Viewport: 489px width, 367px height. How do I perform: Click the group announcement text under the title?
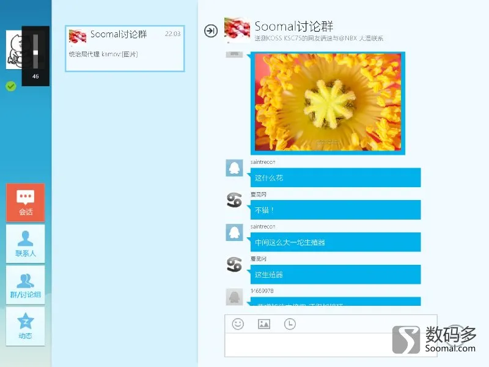[318, 39]
